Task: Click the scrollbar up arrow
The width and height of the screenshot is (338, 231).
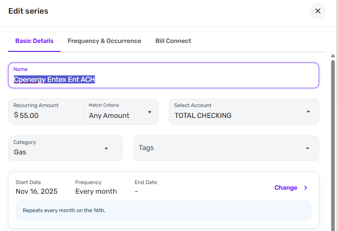Action: tap(333, 56)
